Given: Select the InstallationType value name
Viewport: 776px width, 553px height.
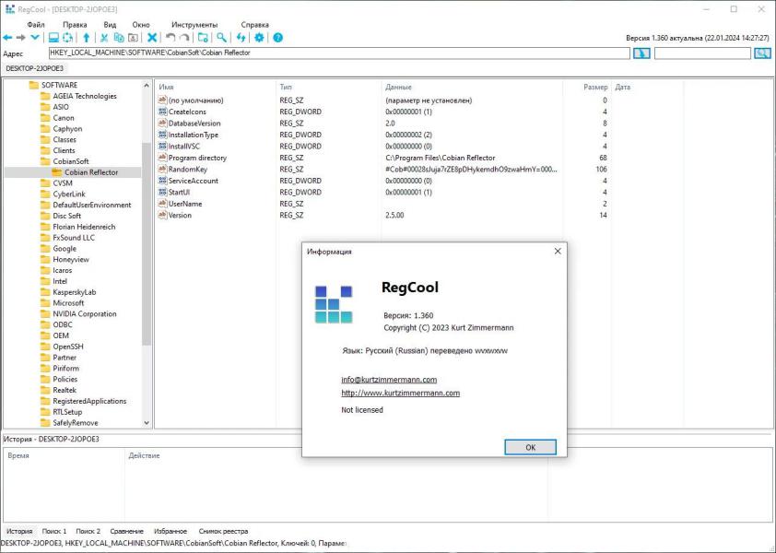Looking at the screenshot, I should 193,135.
